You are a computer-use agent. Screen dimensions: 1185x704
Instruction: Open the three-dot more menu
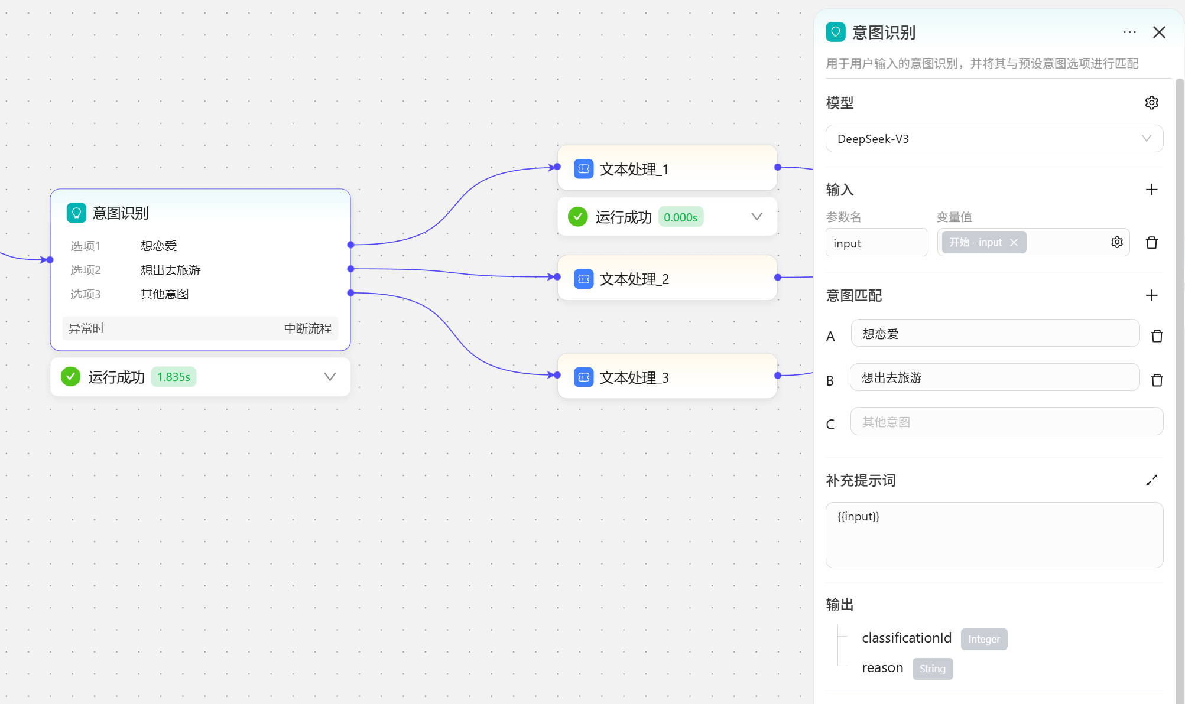1129,32
